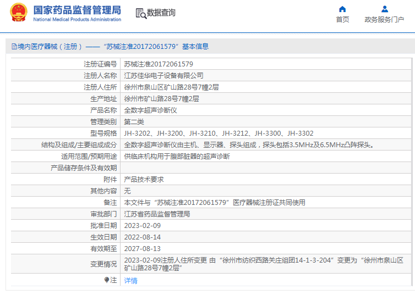This screenshot has width=415, height=295.
Task: Click the 其他内容 value 无
Action: (127, 191)
